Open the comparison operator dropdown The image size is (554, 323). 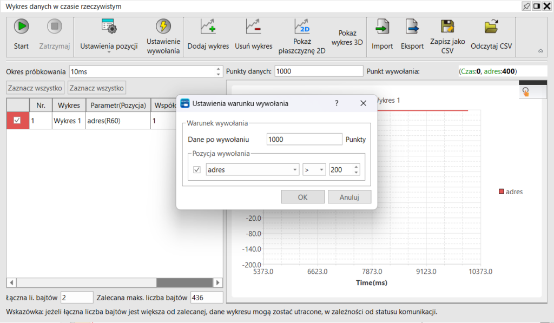[x=314, y=170]
